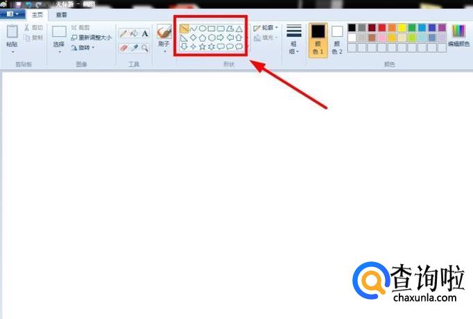Viewport: 473px width, 319px height.
Task: Select the Magnifier tool
Action: click(145, 48)
